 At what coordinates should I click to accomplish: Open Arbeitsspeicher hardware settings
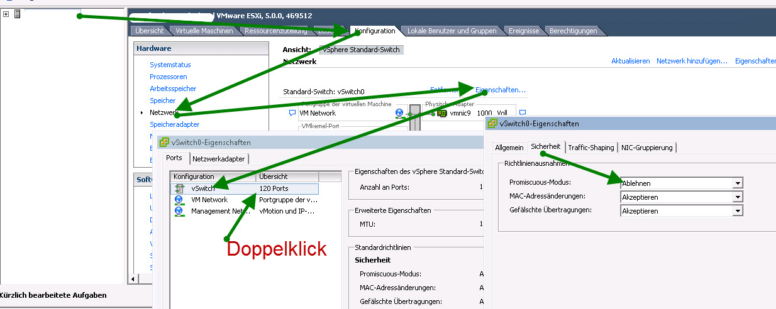pos(173,89)
